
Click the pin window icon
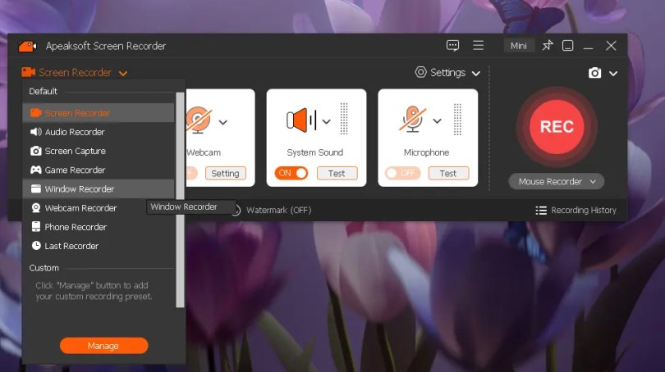click(548, 45)
